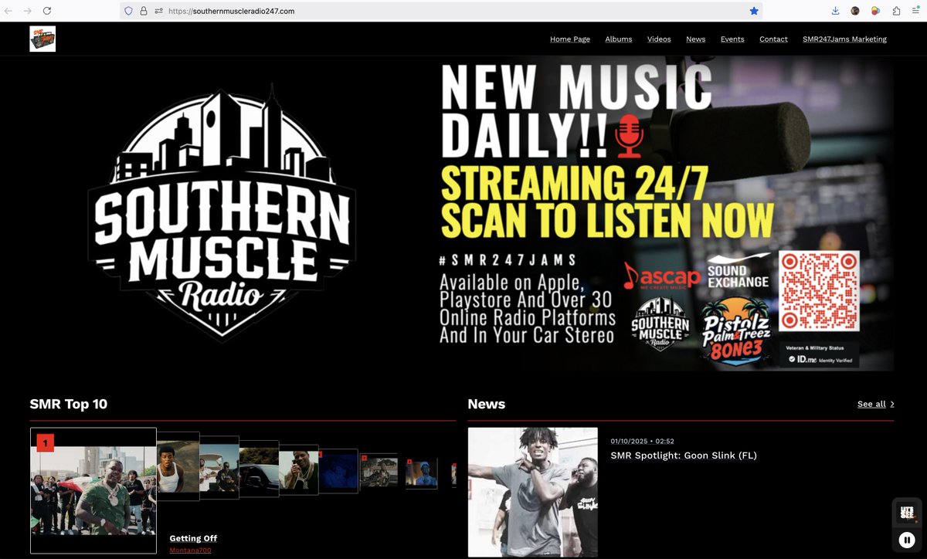Select the second Top 10 thumbnail
The width and height of the screenshot is (927, 559).
click(178, 466)
